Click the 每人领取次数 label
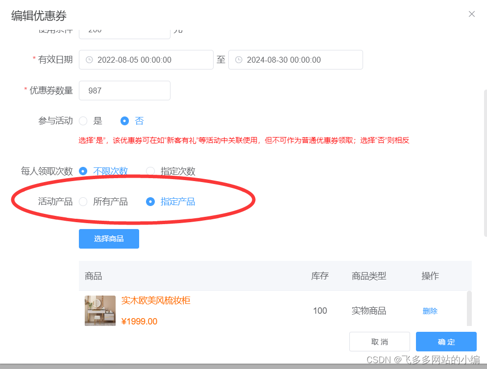The height and width of the screenshot is (369, 487). [47, 171]
